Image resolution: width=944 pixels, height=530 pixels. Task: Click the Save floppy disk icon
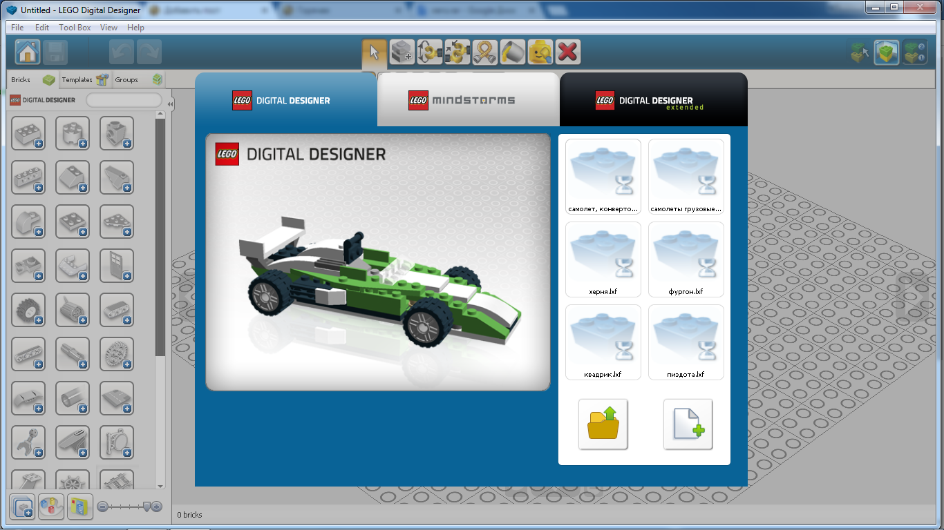coord(55,52)
